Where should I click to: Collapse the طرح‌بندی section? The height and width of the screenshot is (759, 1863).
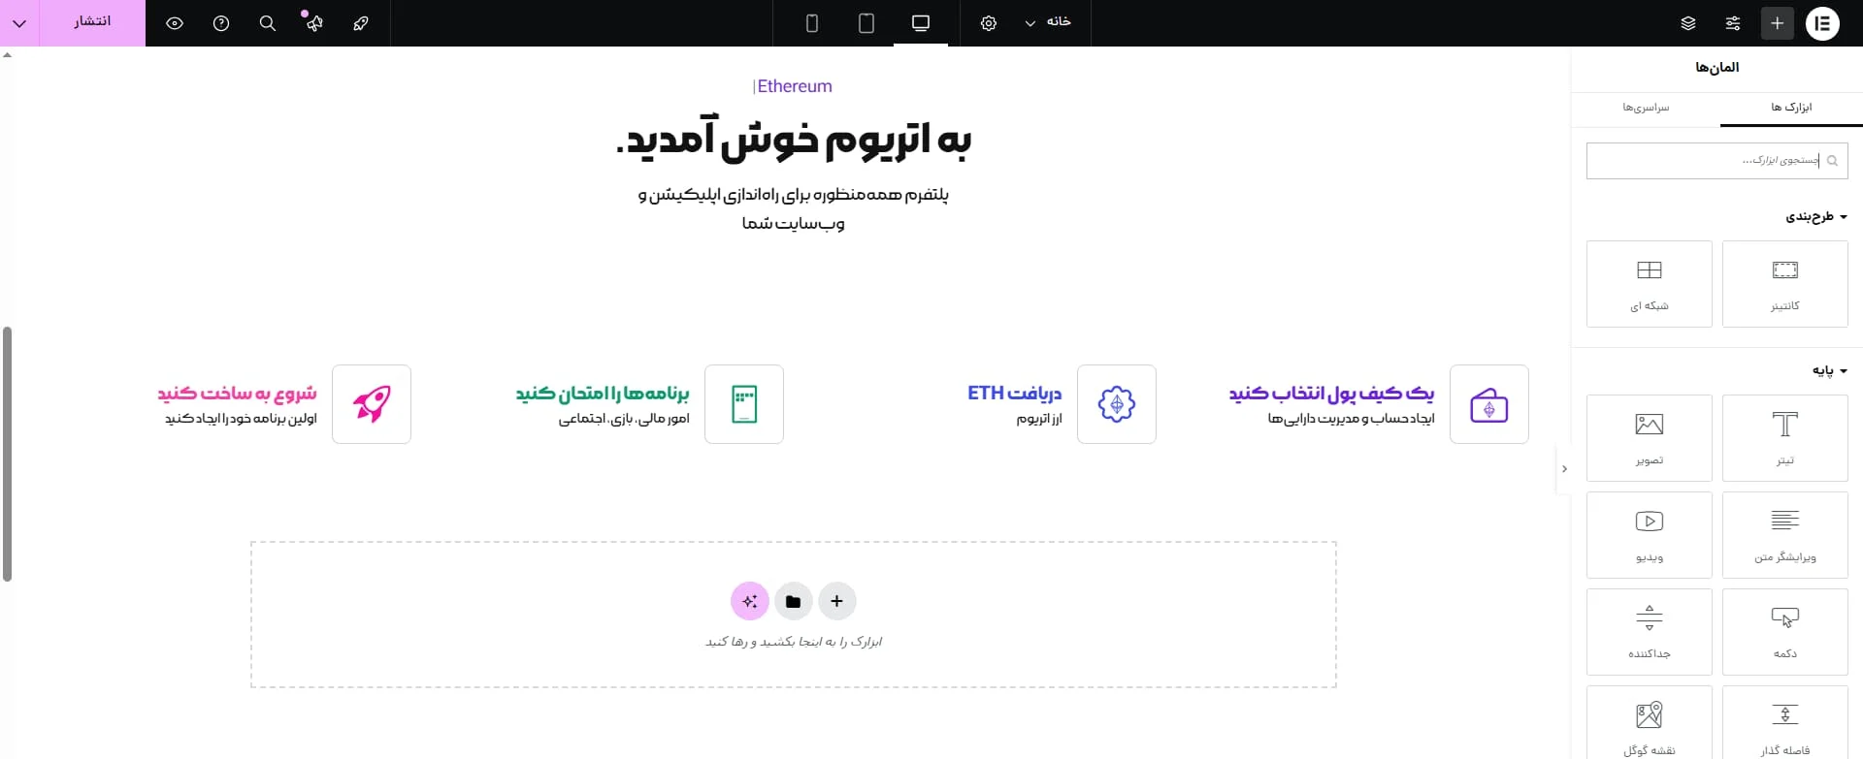click(x=1816, y=217)
